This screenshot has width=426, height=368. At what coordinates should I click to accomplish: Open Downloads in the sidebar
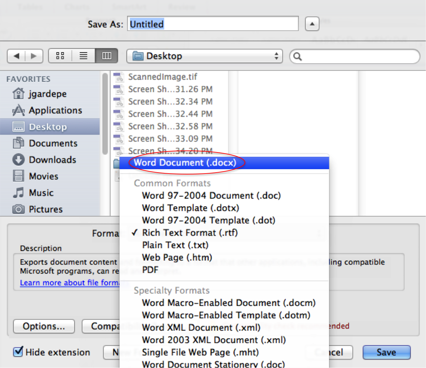(50, 160)
